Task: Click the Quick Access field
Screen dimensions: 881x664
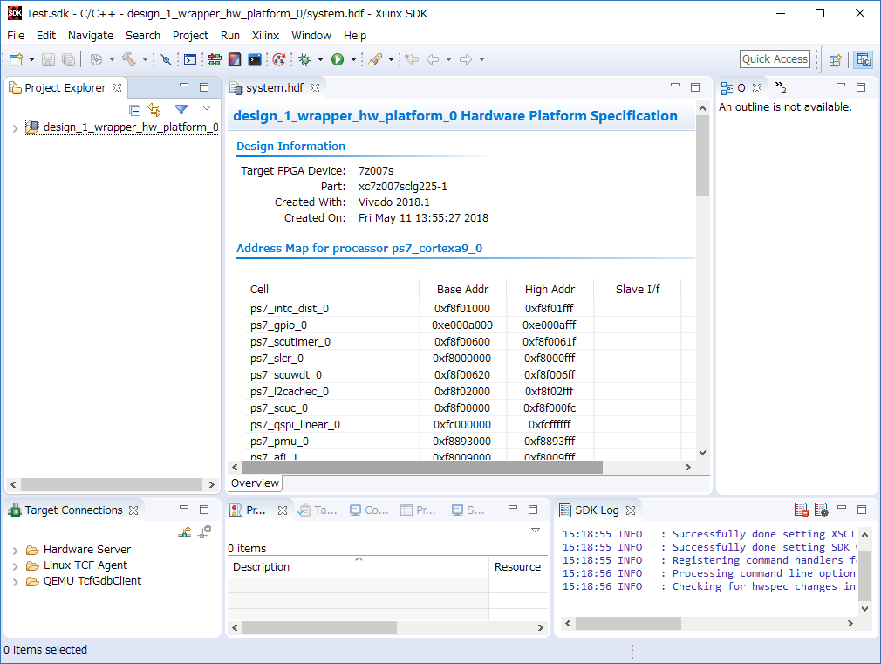Action: (775, 59)
